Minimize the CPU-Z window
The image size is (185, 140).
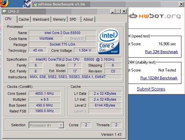113,11
